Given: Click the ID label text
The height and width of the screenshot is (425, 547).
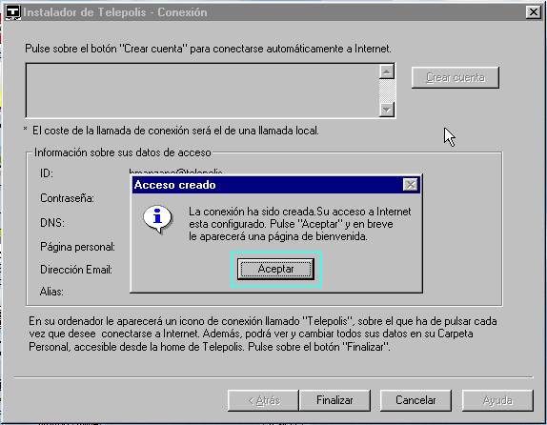Looking at the screenshot, I should pyautogui.click(x=47, y=173).
